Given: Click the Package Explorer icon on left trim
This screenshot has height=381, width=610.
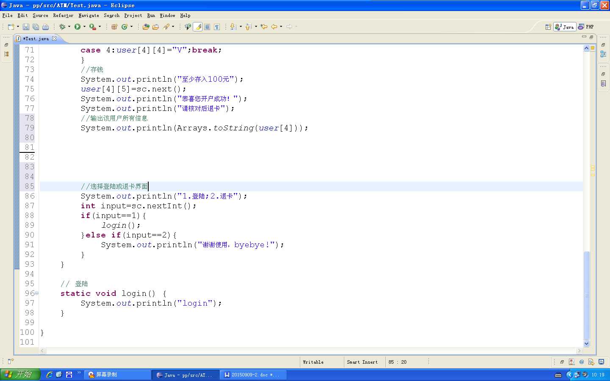Looking at the screenshot, I should [6, 54].
